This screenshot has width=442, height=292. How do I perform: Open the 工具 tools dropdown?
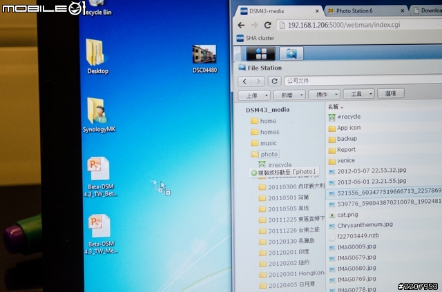(358, 94)
